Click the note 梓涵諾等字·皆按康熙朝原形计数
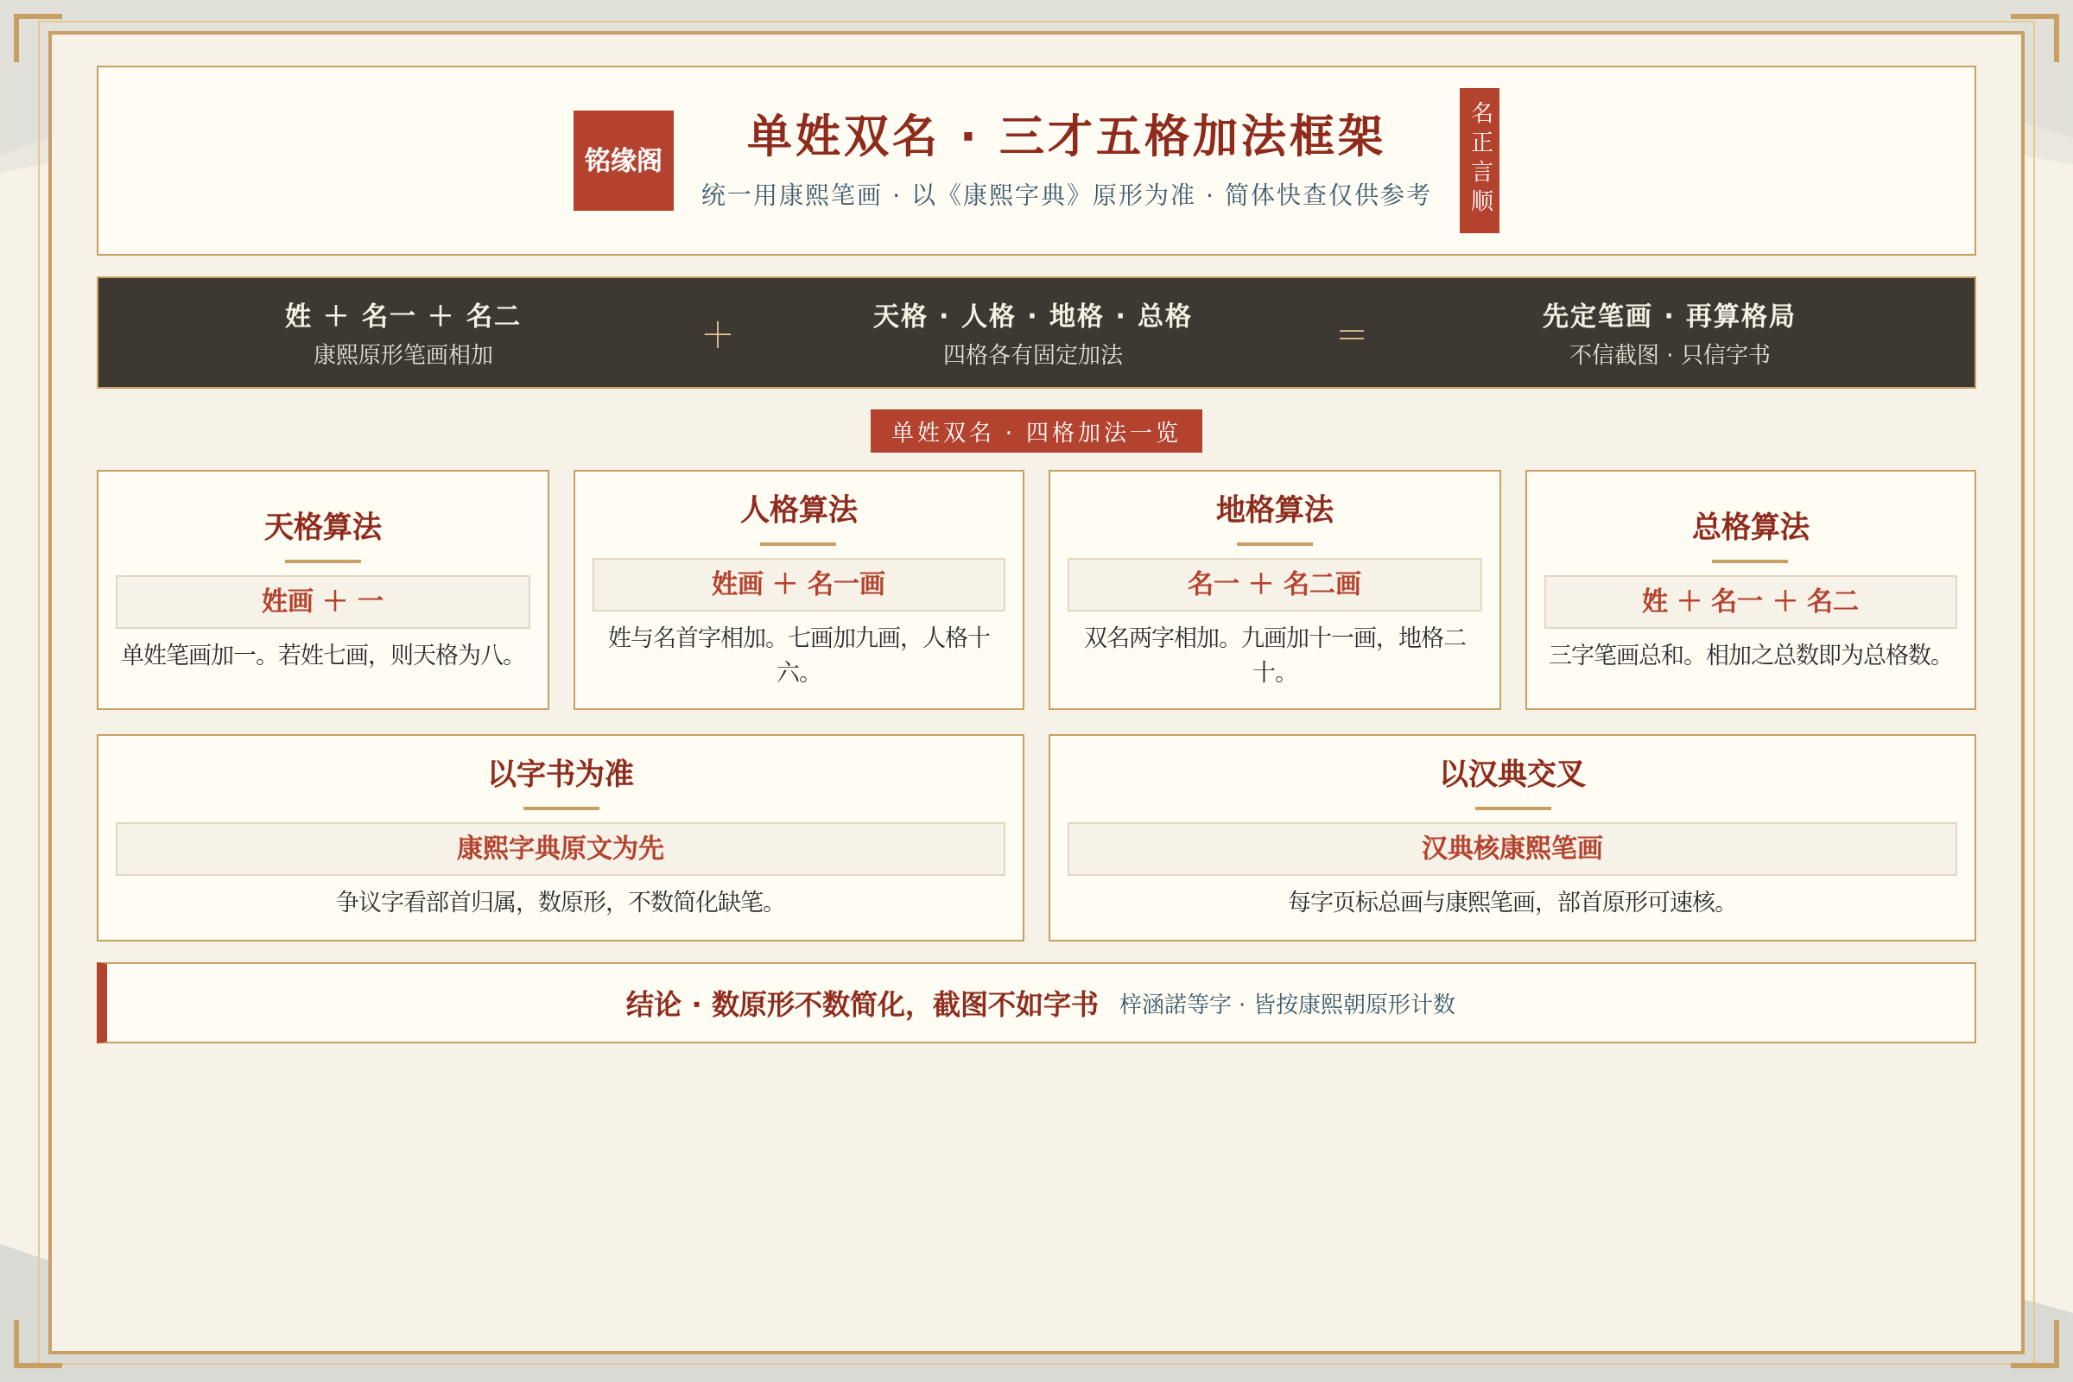2073x1382 pixels. coord(1287,1004)
